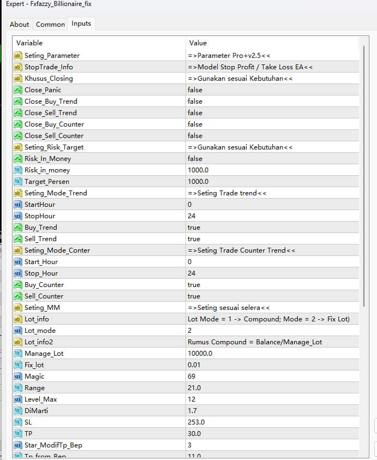Viewport: 377px width, 460px height.
Task: Toggle the Close_Buy_Trend false value
Action: click(195, 101)
